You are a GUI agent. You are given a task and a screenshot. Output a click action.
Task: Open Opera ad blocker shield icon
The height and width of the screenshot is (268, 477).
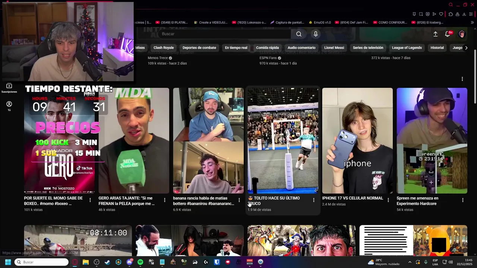[x=427, y=14]
